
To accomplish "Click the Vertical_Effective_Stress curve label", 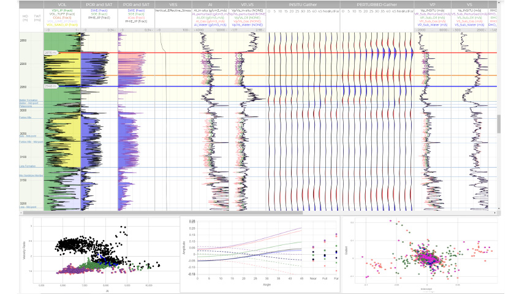I will click(173, 10).
